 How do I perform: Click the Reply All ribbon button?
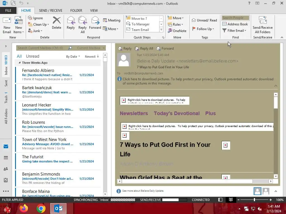click(x=82, y=25)
